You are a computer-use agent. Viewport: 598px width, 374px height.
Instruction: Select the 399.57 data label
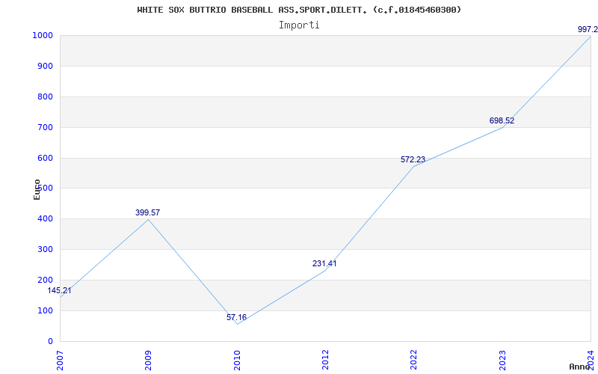(x=147, y=212)
